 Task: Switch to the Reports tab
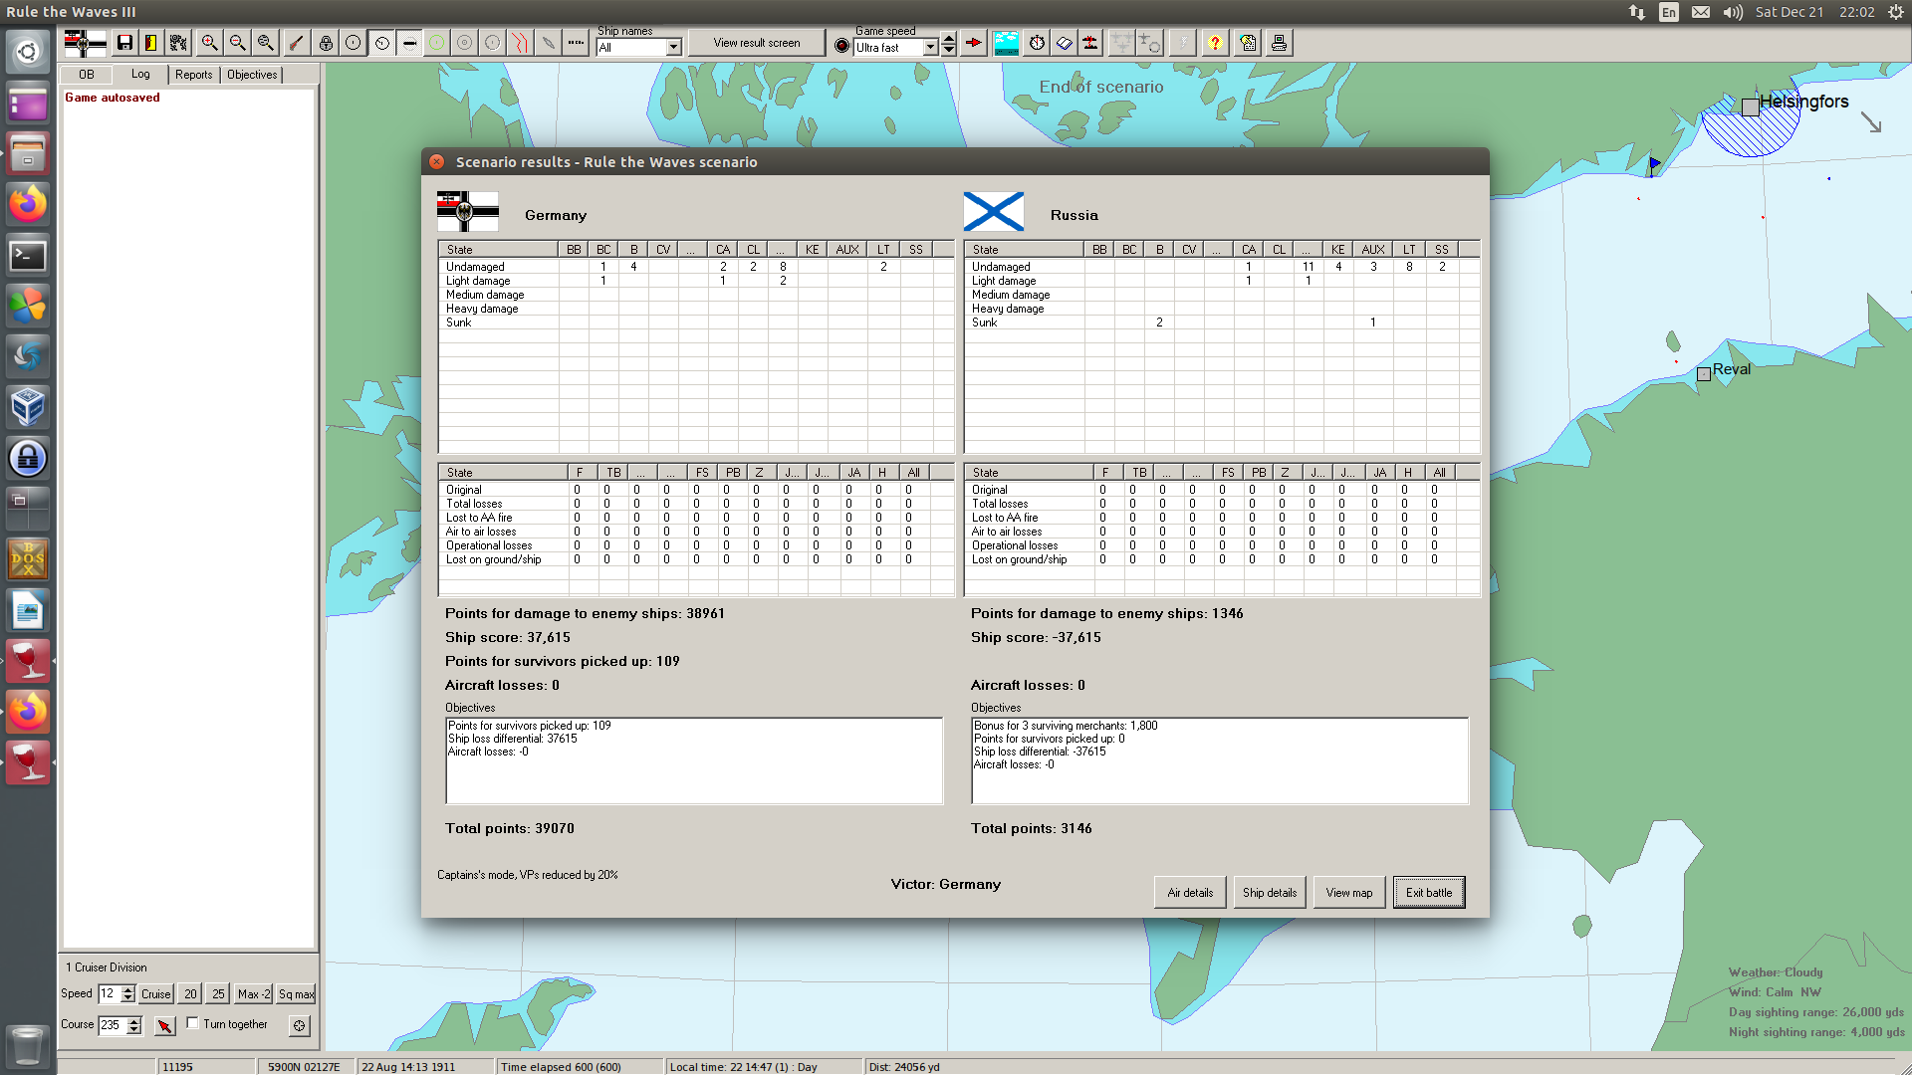[x=194, y=75]
